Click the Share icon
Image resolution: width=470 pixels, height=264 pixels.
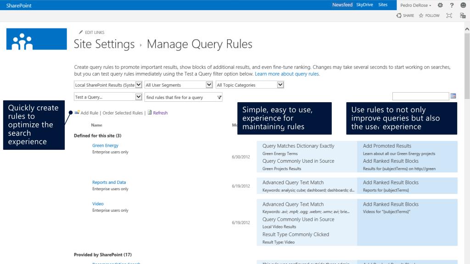tap(399, 16)
